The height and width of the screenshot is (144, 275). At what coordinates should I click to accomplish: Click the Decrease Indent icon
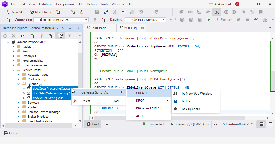pyautogui.click(x=226, y=12)
